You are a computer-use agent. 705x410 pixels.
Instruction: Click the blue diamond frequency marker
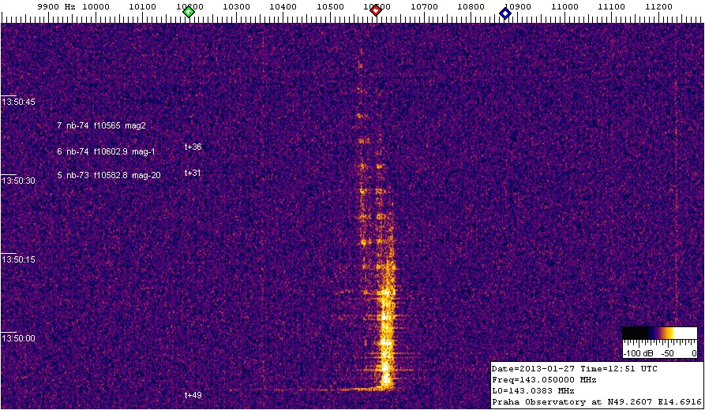tap(505, 13)
